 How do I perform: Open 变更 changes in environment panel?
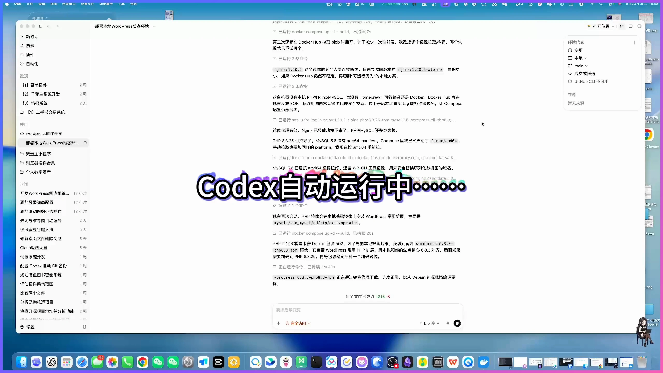(x=575, y=50)
